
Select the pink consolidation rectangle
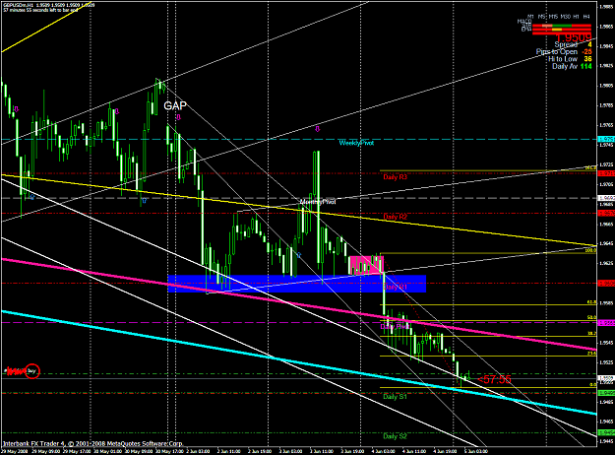[x=366, y=265]
